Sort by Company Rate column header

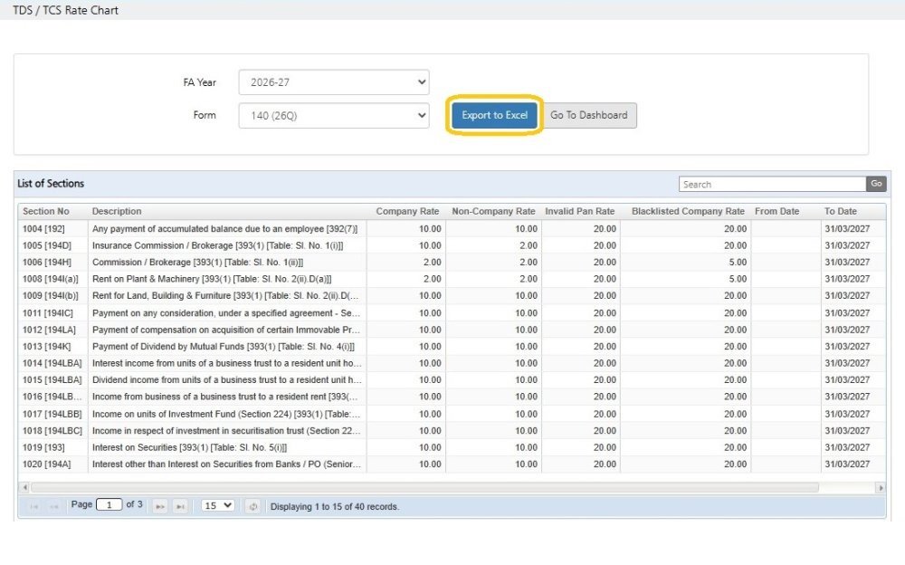pos(407,212)
